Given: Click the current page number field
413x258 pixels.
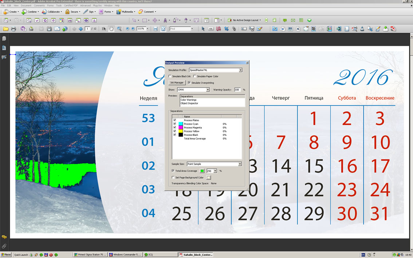Looking at the screenshot, I should click(x=87, y=29).
